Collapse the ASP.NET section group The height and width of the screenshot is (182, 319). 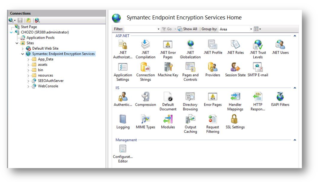294,36
